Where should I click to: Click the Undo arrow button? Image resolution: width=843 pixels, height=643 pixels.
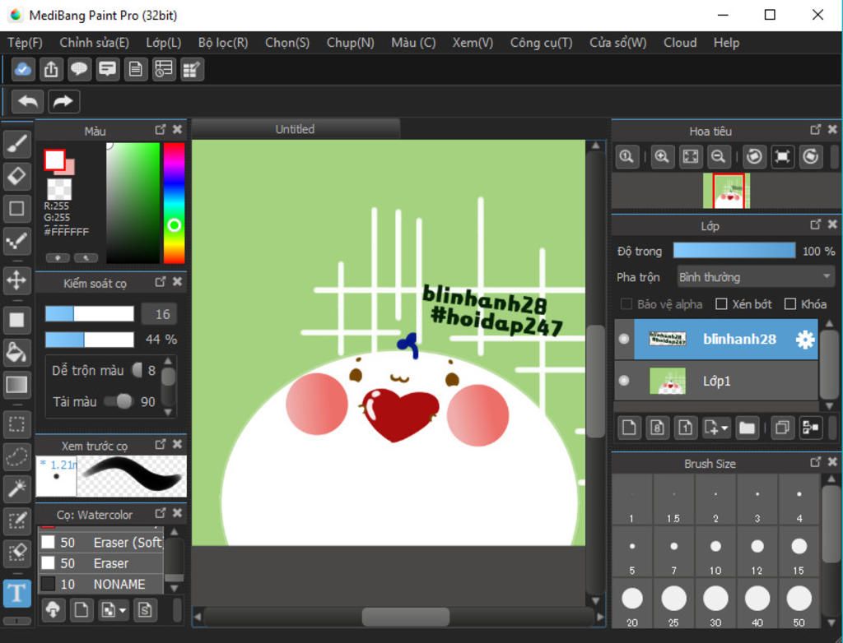coord(27,101)
